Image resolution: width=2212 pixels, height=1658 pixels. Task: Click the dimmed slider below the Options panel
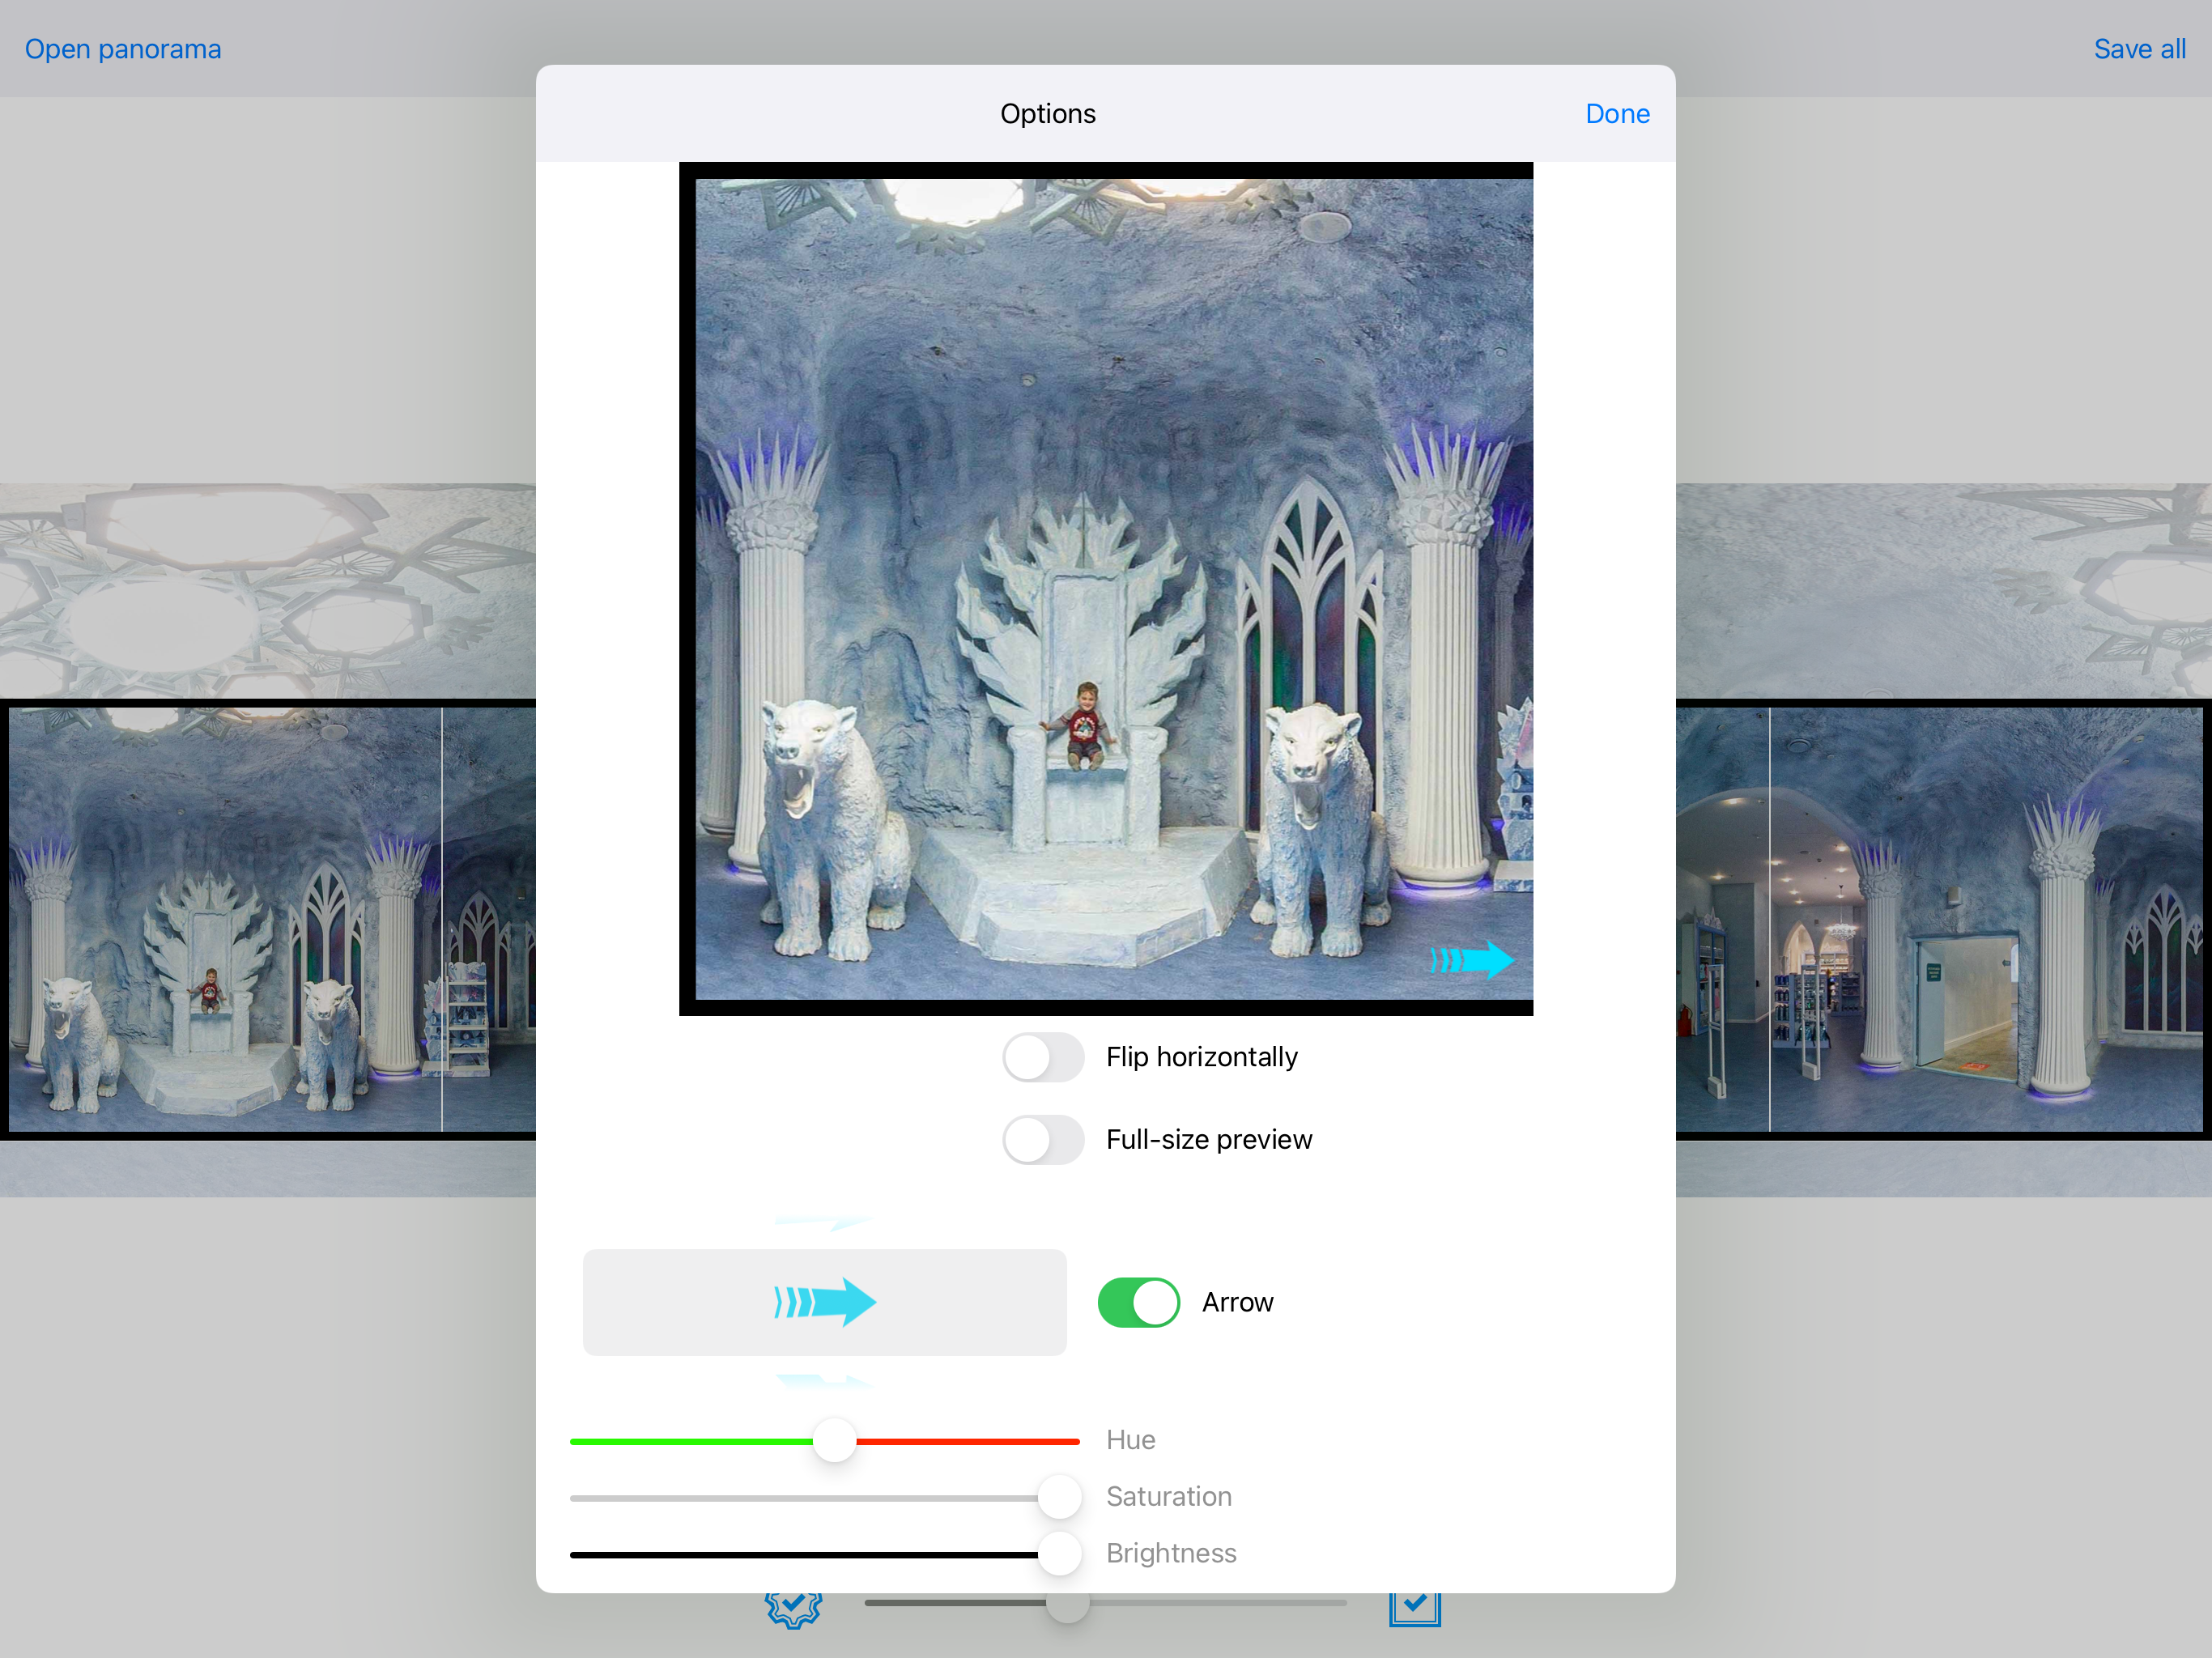[1067, 1606]
